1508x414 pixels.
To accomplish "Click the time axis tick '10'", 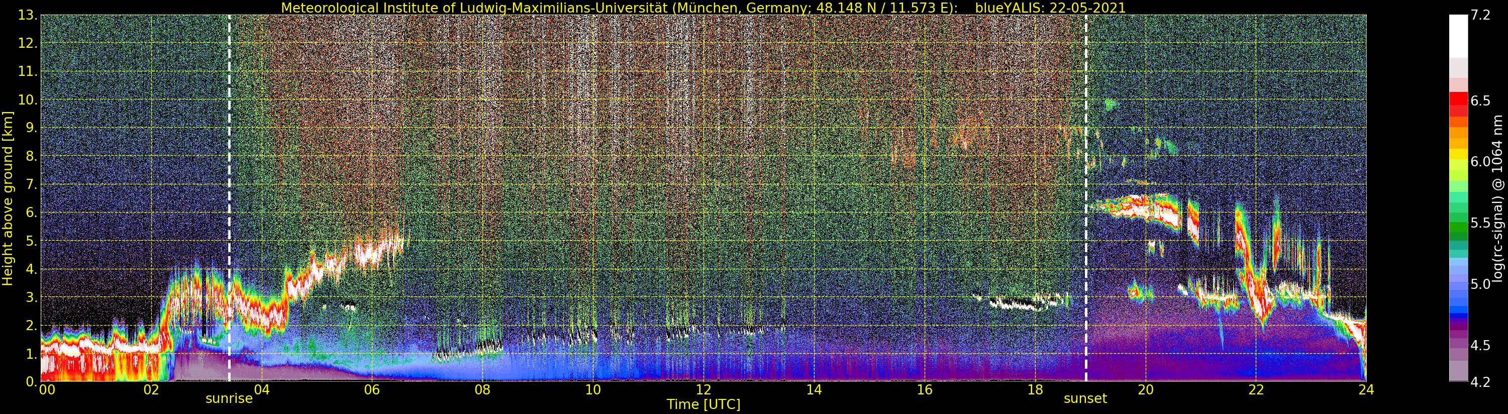I will pyautogui.click(x=593, y=389).
